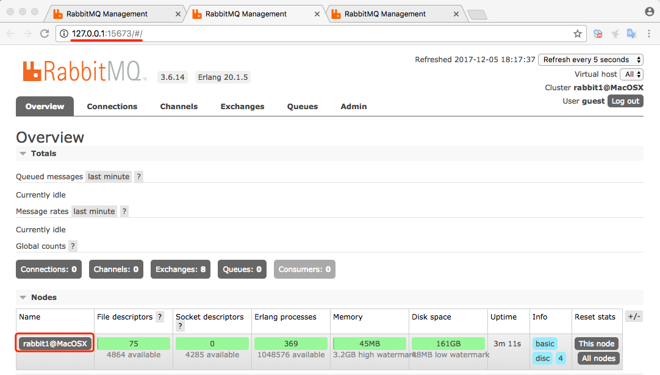Open the Exchanges tab

click(x=242, y=107)
